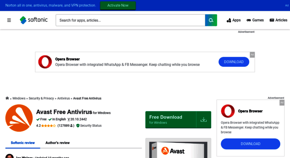Click DOWNLOAD in the Opera banner ad
Viewport: 290px width, 158px height.
(234, 62)
